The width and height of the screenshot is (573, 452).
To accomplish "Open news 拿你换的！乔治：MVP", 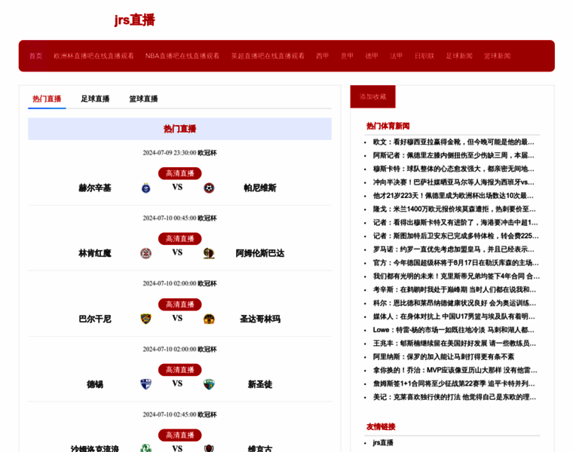I will point(455,370).
